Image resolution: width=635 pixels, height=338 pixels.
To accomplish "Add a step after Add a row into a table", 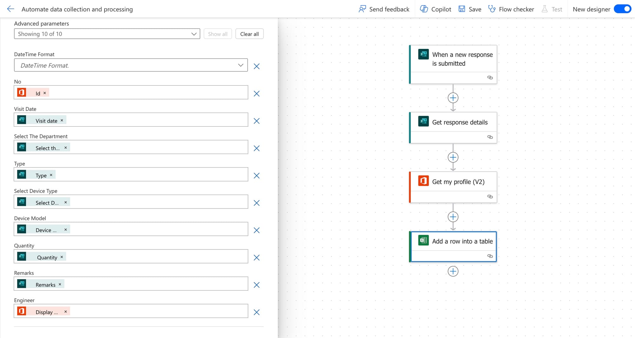I will (x=453, y=271).
